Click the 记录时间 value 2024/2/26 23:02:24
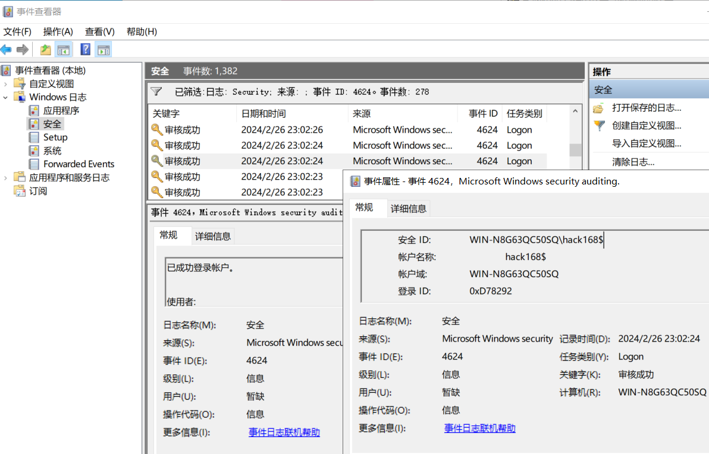The image size is (709, 454). pos(659,339)
